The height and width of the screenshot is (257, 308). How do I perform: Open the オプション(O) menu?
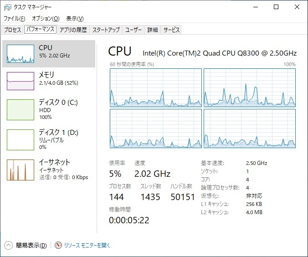coord(46,19)
